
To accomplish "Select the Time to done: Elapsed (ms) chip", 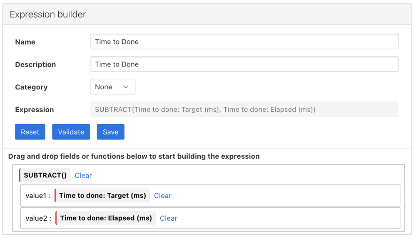I will click(106, 218).
